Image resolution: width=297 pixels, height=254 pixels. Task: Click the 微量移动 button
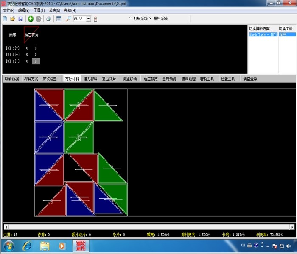click(x=130, y=79)
